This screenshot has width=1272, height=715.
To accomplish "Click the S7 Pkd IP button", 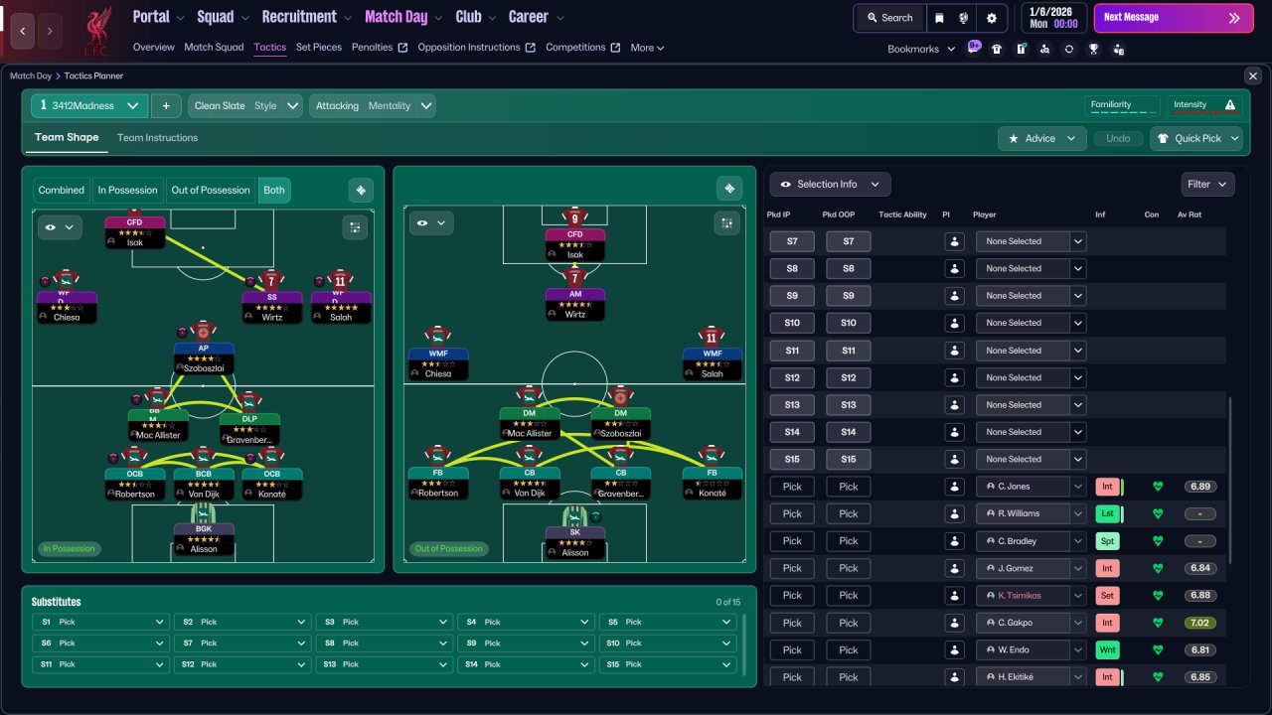I will point(792,241).
